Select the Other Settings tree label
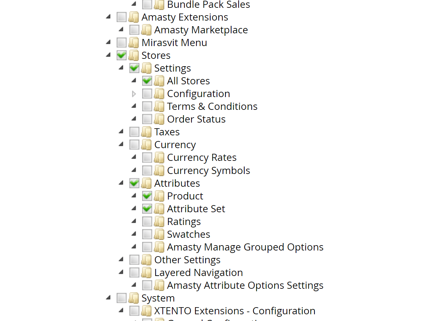Screen dimensions: 429x321 pyautogui.click(x=187, y=260)
